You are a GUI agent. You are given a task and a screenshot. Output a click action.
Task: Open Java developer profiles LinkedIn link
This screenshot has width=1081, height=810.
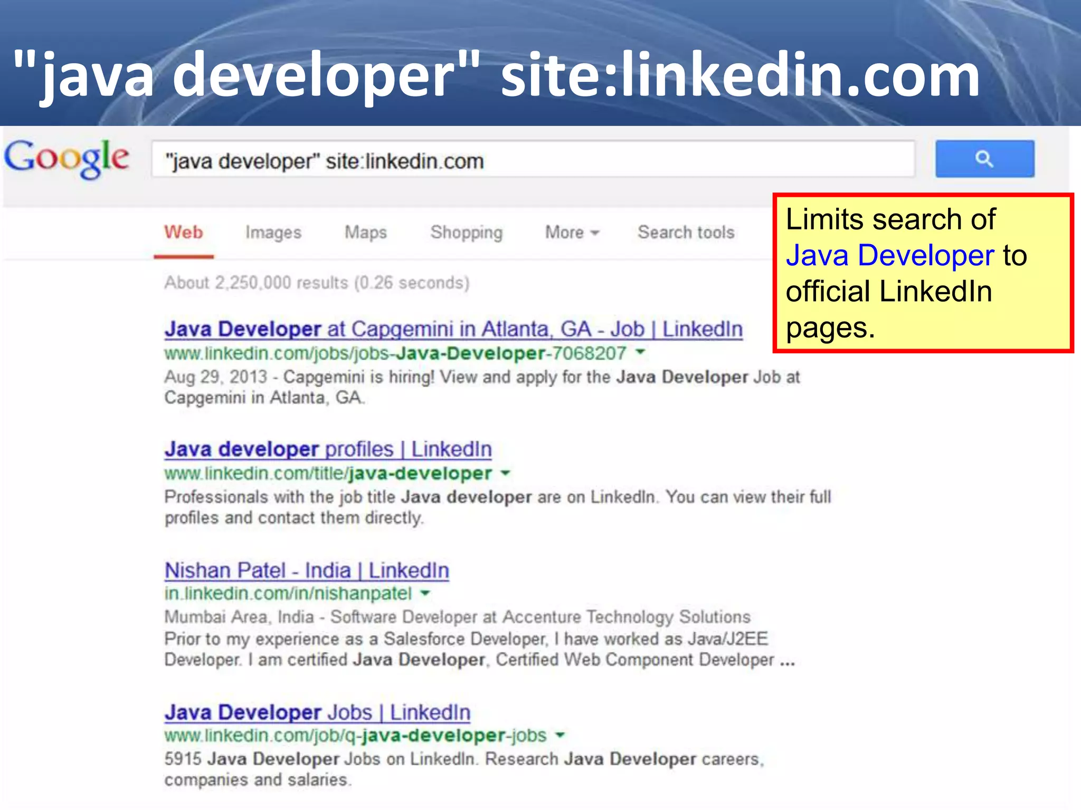(328, 450)
